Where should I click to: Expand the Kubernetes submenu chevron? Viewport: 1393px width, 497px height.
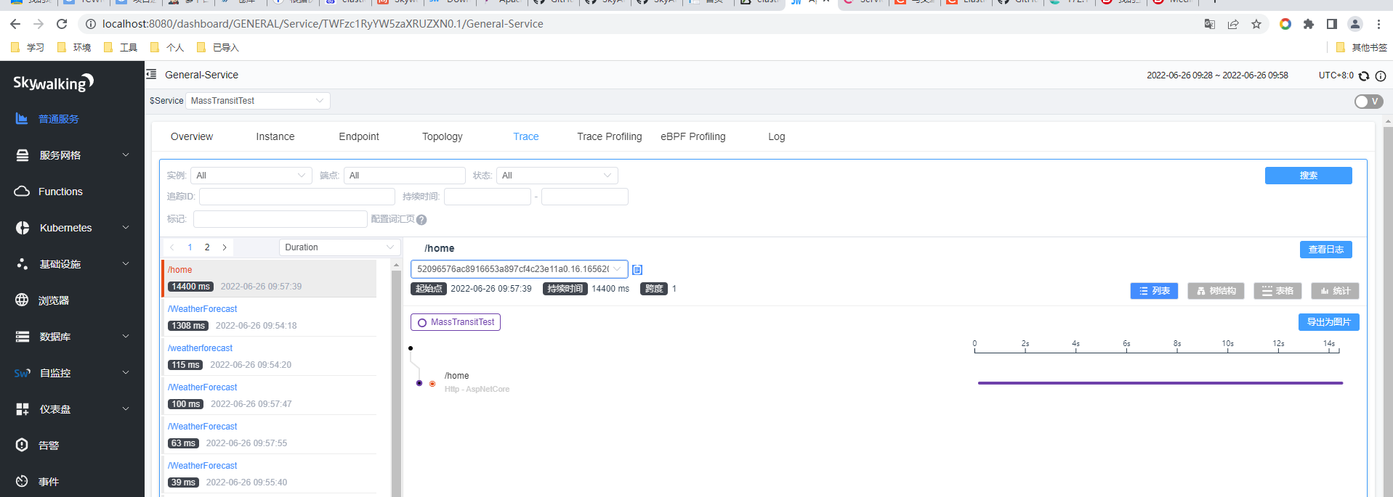(x=126, y=227)
